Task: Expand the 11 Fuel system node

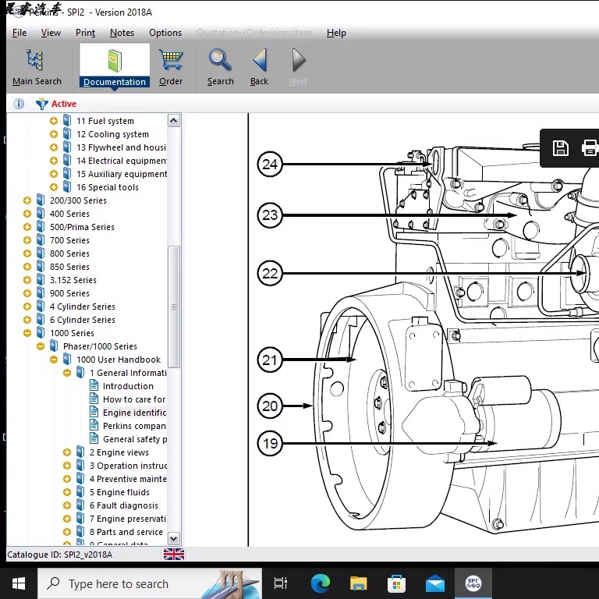Action: (54, 121)
